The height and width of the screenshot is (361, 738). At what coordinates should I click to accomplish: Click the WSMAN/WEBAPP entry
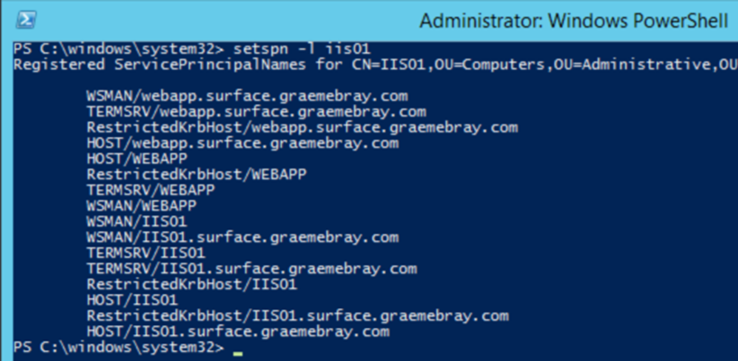point(142,206)
